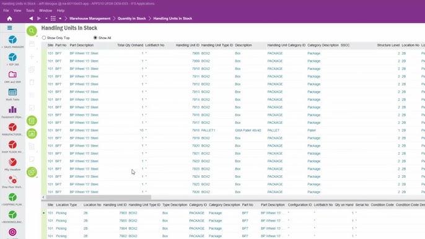The width and height of the screenshot is (425, 239).
Task: Select the Show All radio button
Action: pos(95,38)
